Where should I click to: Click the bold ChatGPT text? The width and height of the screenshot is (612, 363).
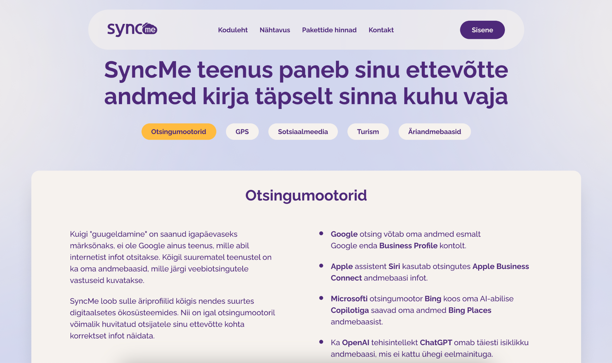[x=436, y=343]
